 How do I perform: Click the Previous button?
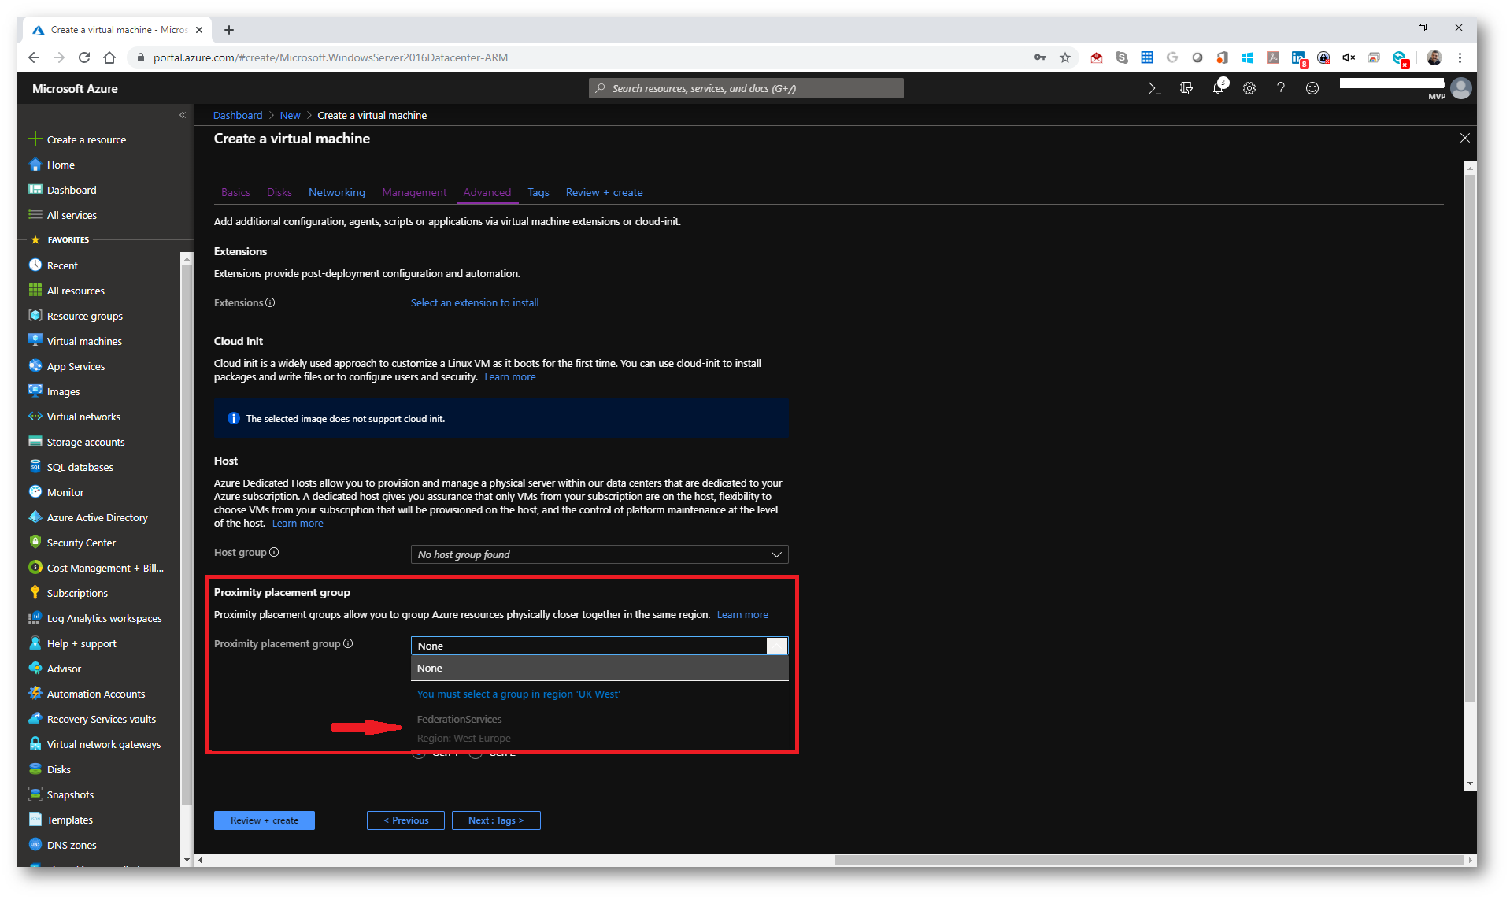tap(405, 820)
